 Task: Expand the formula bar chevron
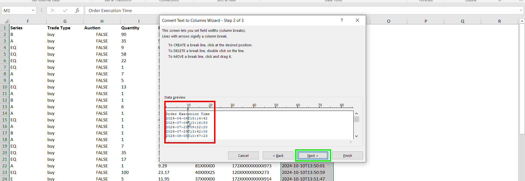[x=521, y=10]
